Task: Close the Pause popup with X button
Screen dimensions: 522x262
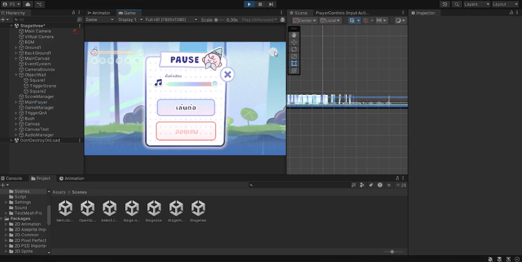Action: click(x=227, y=74)
